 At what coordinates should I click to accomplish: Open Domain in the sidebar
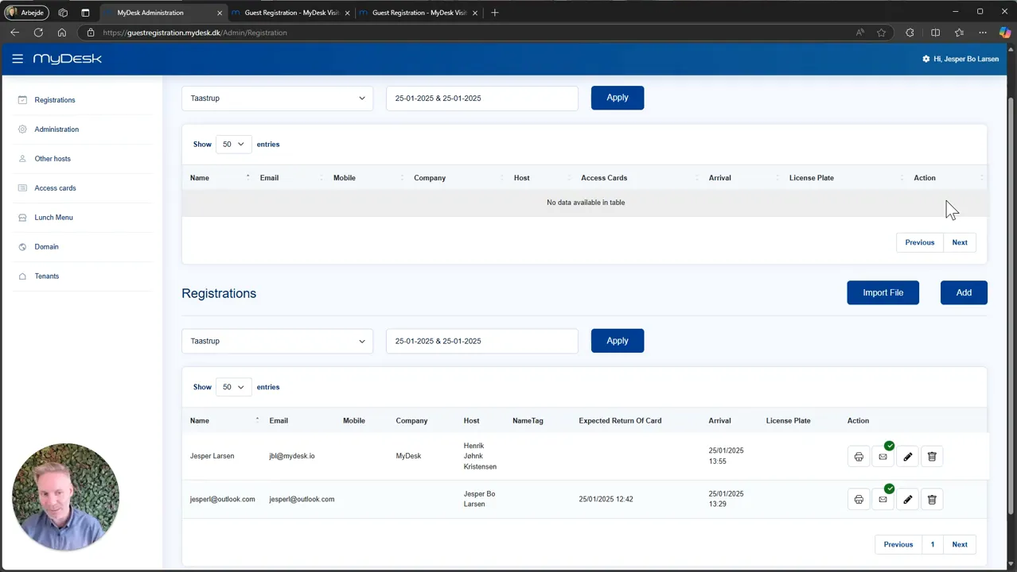coord(46,247)
